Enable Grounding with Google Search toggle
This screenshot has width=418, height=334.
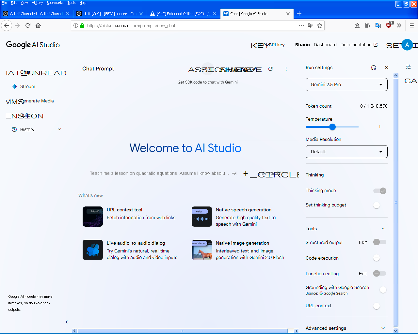tap(383, 290)
